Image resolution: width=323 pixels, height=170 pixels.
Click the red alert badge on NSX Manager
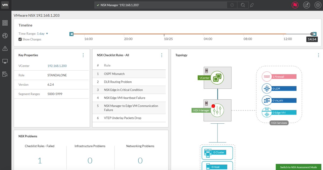[213, 106]
